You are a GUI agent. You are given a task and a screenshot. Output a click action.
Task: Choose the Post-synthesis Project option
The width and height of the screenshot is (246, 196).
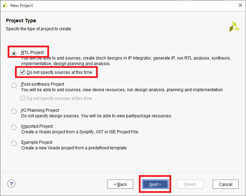pos(14,85)
